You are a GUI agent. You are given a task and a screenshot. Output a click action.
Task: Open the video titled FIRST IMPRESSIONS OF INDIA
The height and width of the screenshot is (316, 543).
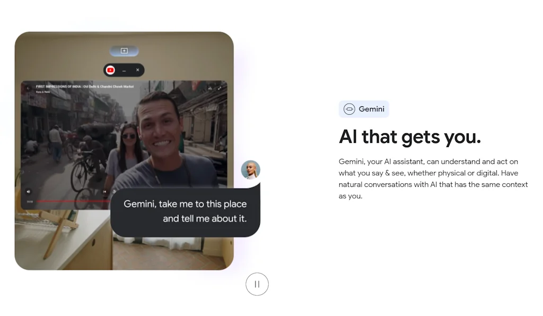(x=85, y=87)
